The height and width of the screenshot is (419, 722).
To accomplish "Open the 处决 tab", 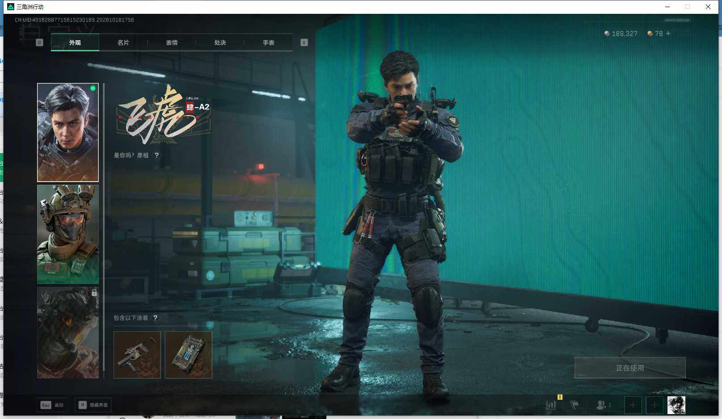I will 220,42.
